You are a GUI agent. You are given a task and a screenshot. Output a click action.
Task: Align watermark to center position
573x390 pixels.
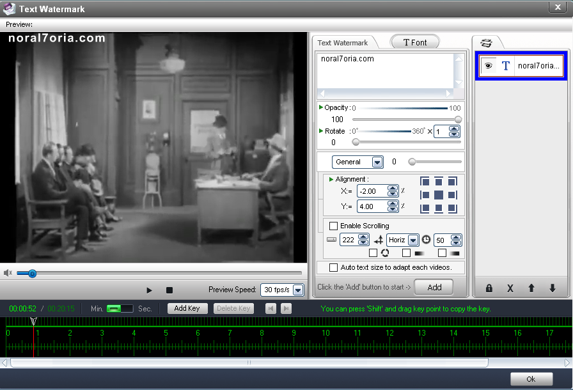click(438, 195)
